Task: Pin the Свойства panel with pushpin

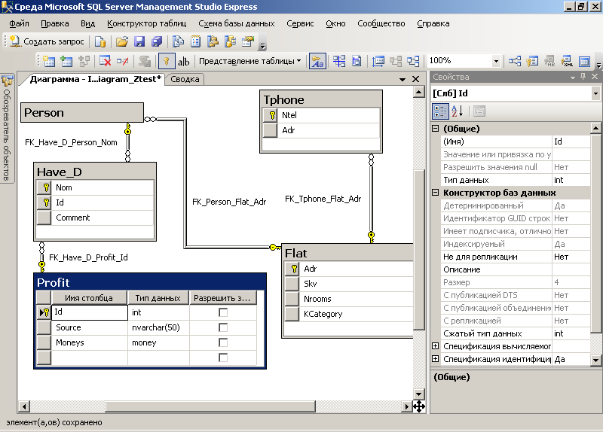Action: pos(583,77)
